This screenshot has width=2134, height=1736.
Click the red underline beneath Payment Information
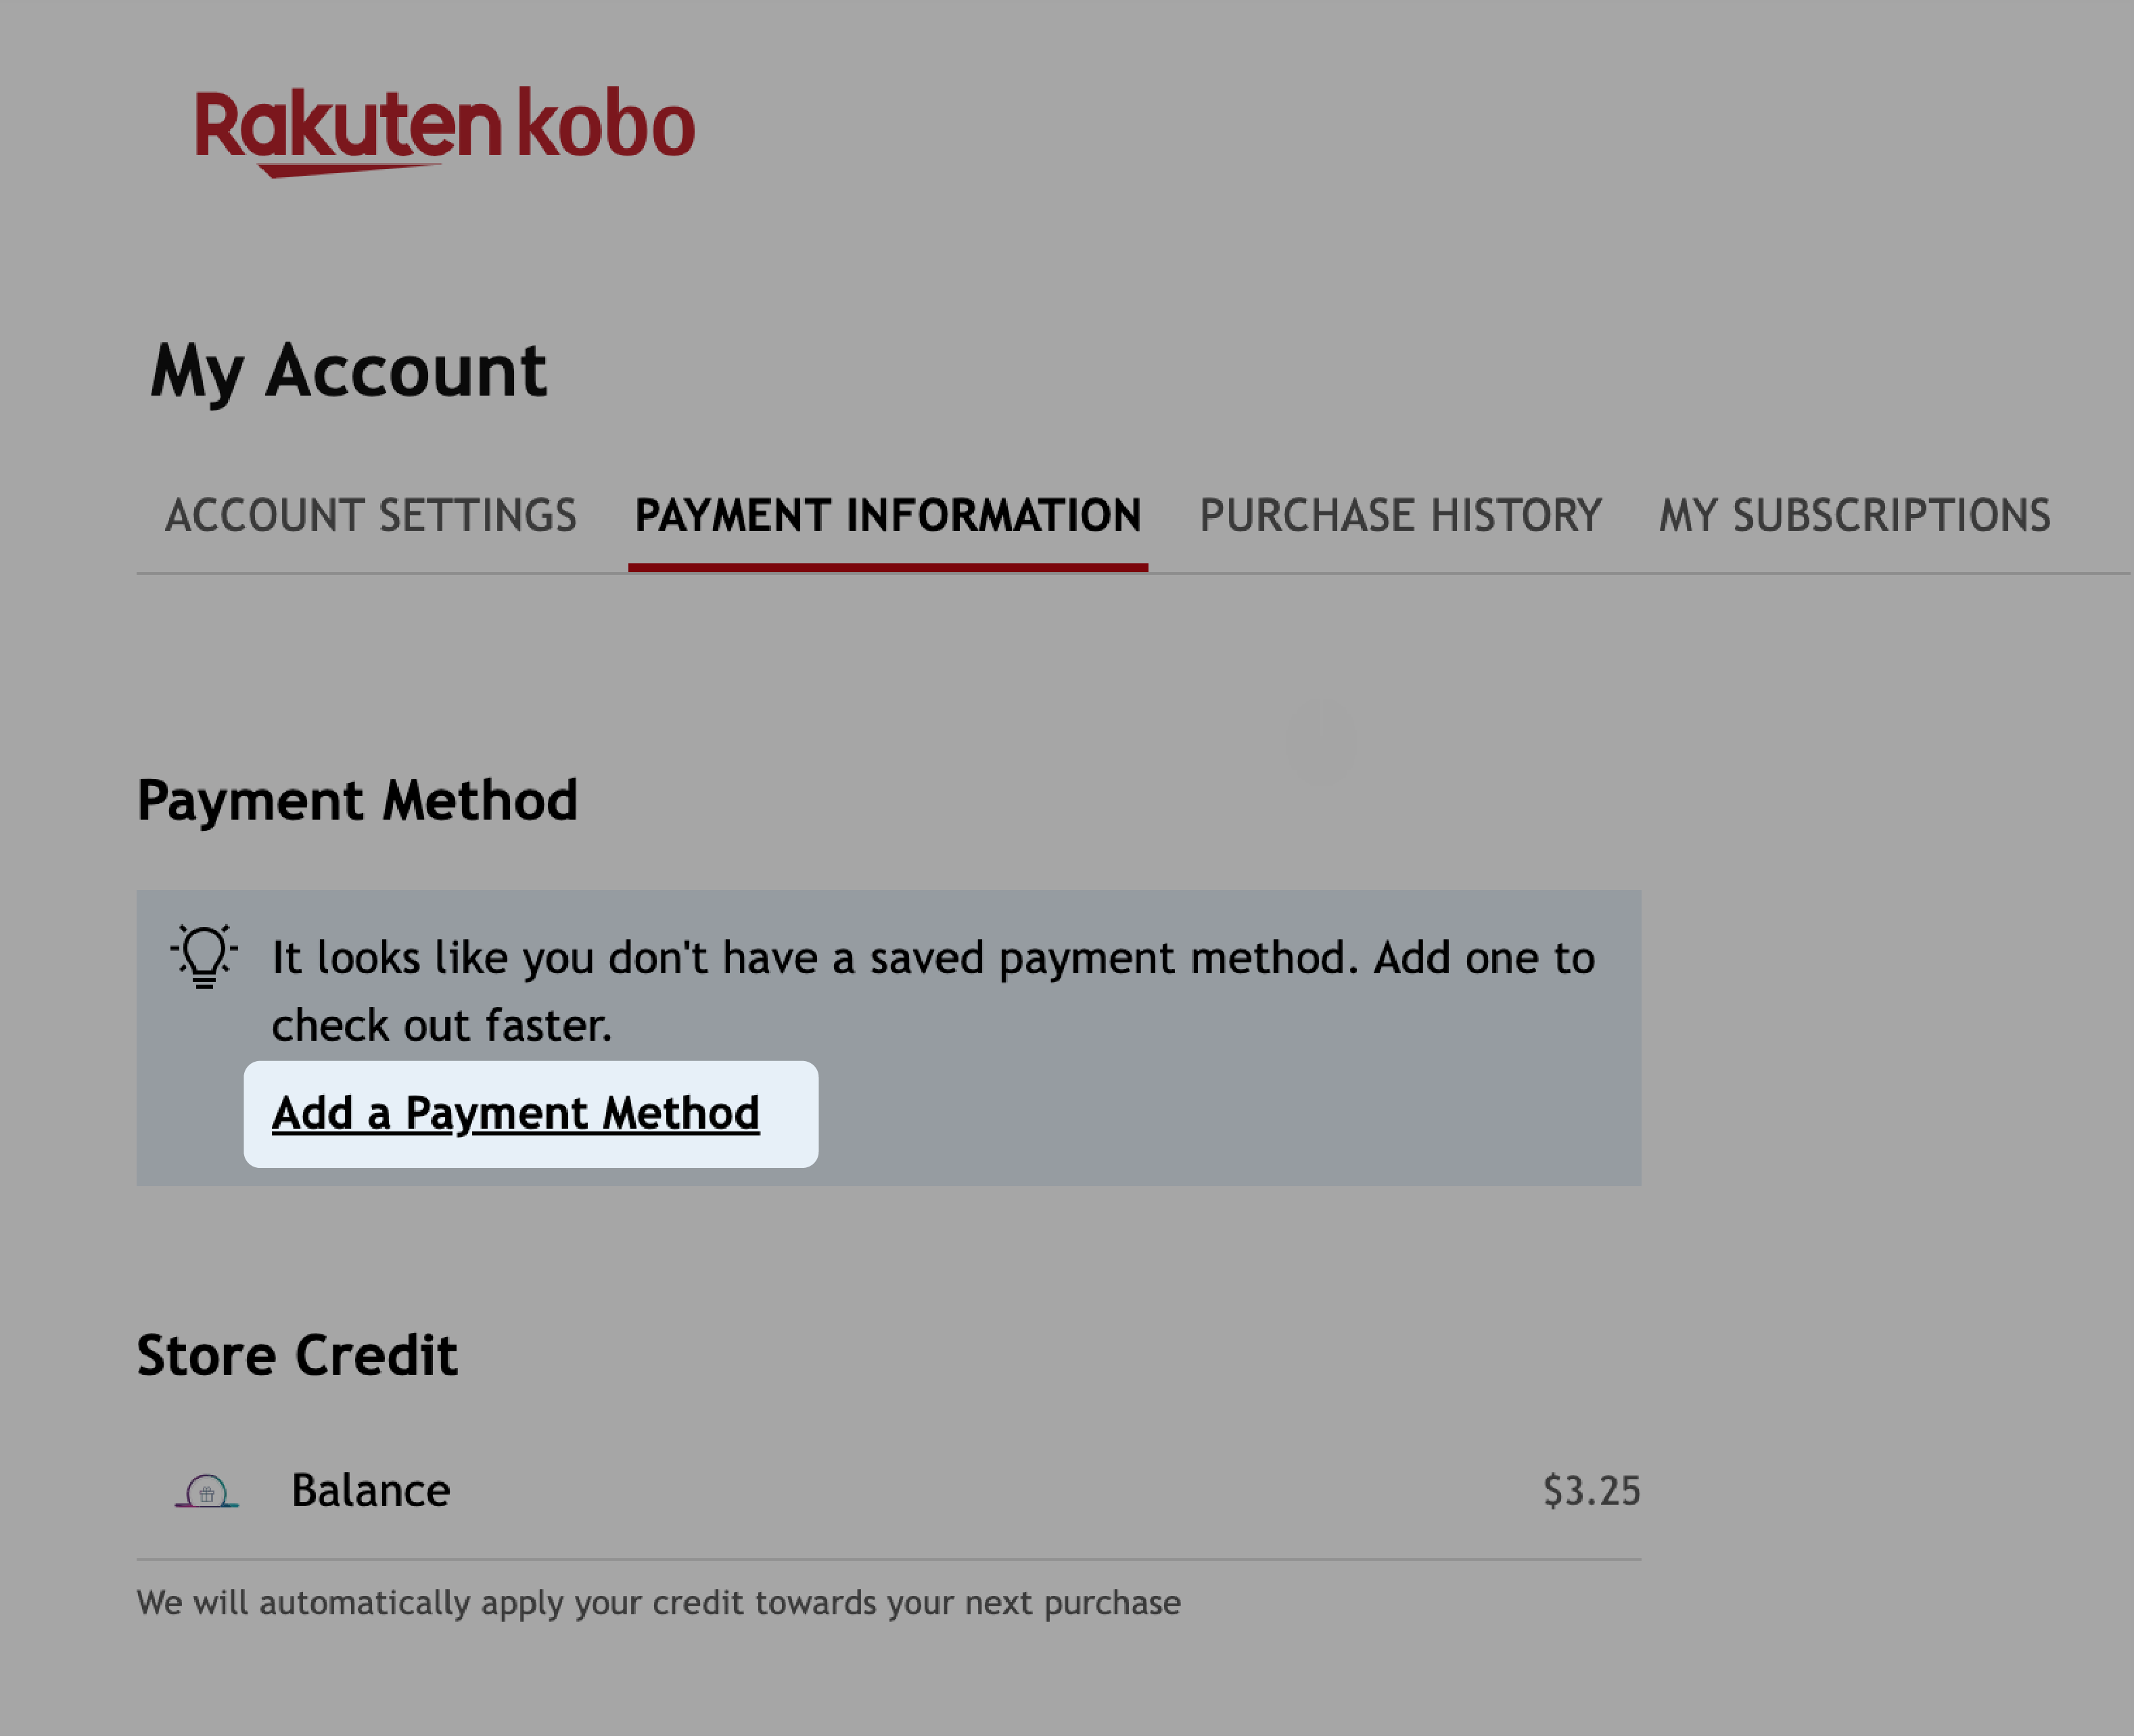[x=888, y=567]
